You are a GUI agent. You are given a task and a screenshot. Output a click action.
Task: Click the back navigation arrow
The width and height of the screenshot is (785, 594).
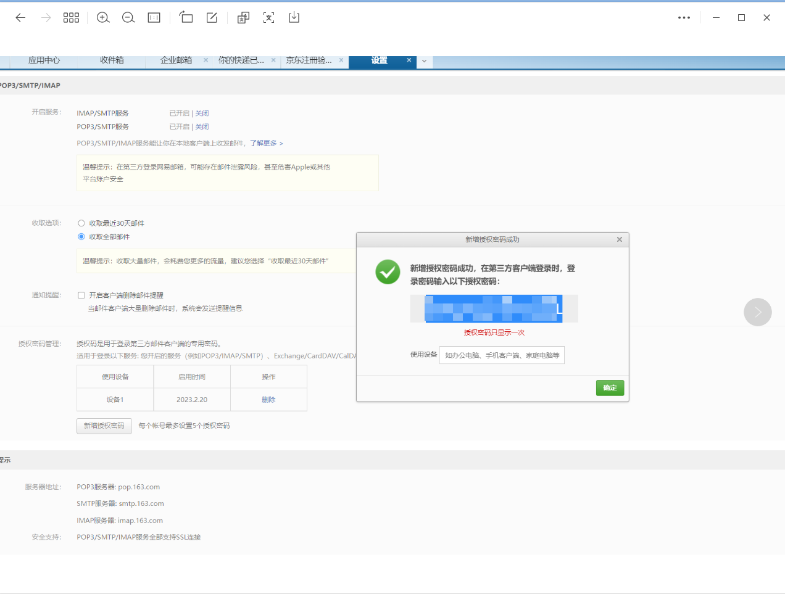[20, 17]
